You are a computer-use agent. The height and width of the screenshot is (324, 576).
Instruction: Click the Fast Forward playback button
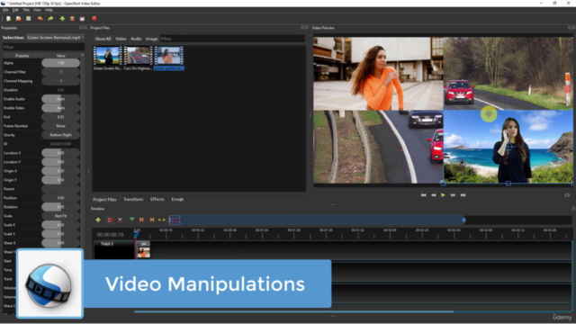[453, 195]
